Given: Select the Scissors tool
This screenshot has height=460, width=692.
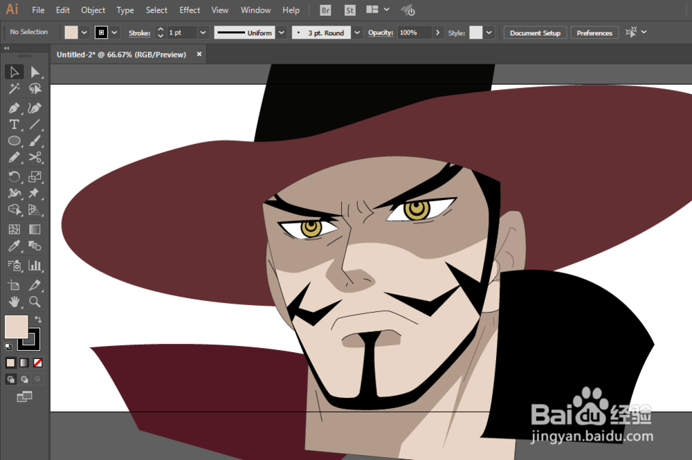Looking at the screenshot, I should coord(35,157).
